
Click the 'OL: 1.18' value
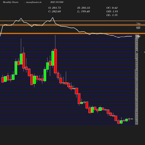pyautogui.click(x=112, y=15)
